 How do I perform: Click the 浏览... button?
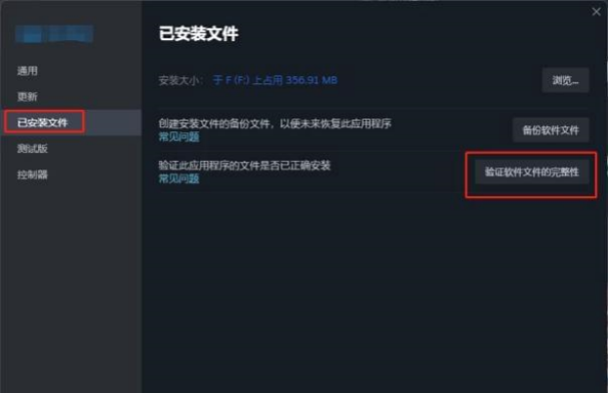pos(566,80)
